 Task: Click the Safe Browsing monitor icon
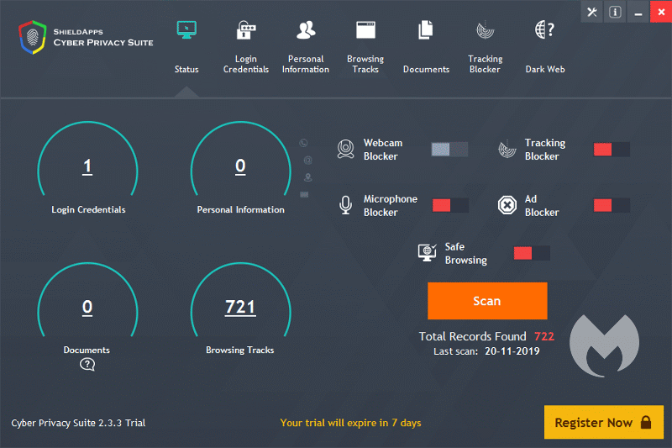click(427, 252)
